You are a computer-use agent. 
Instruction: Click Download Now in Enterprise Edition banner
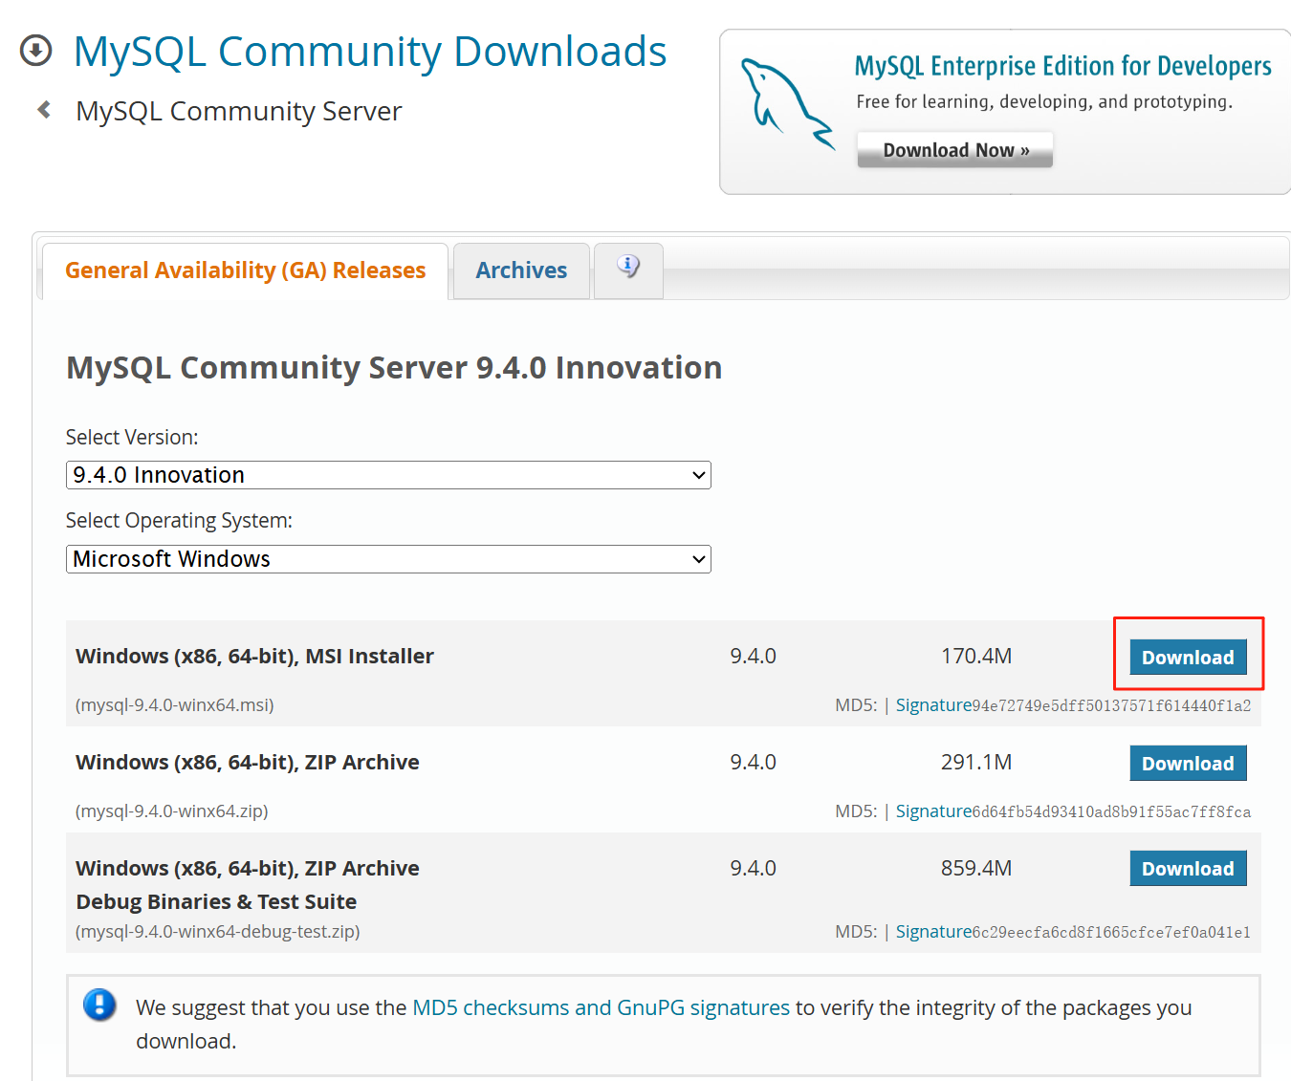click(955, 150)
